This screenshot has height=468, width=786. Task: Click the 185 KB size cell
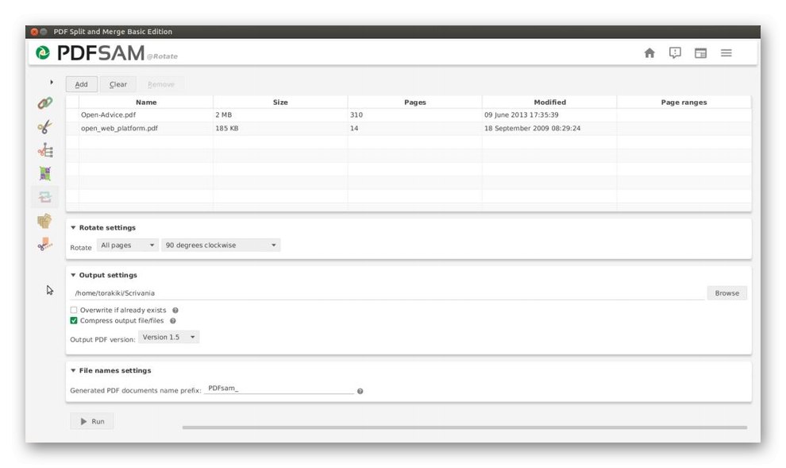(x=280, y=129)
